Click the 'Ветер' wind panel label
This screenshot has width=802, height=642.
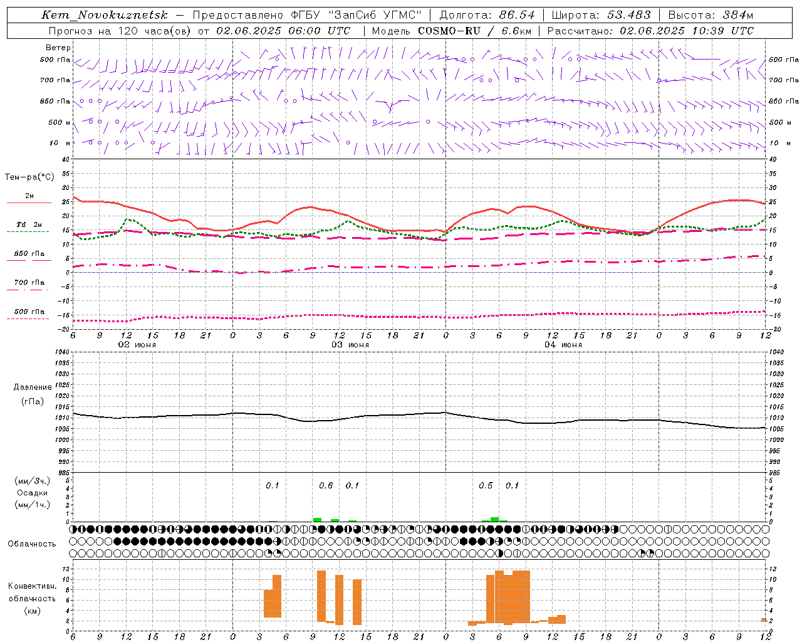[58, 48]
